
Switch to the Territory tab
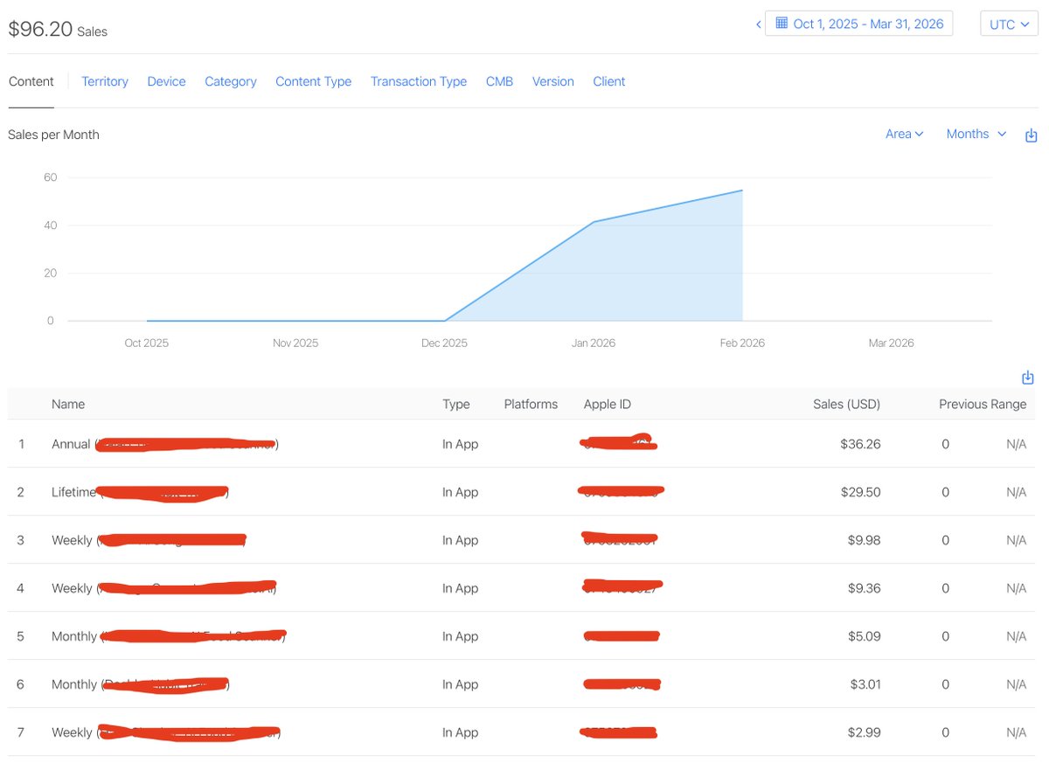[x=105, y=81]
